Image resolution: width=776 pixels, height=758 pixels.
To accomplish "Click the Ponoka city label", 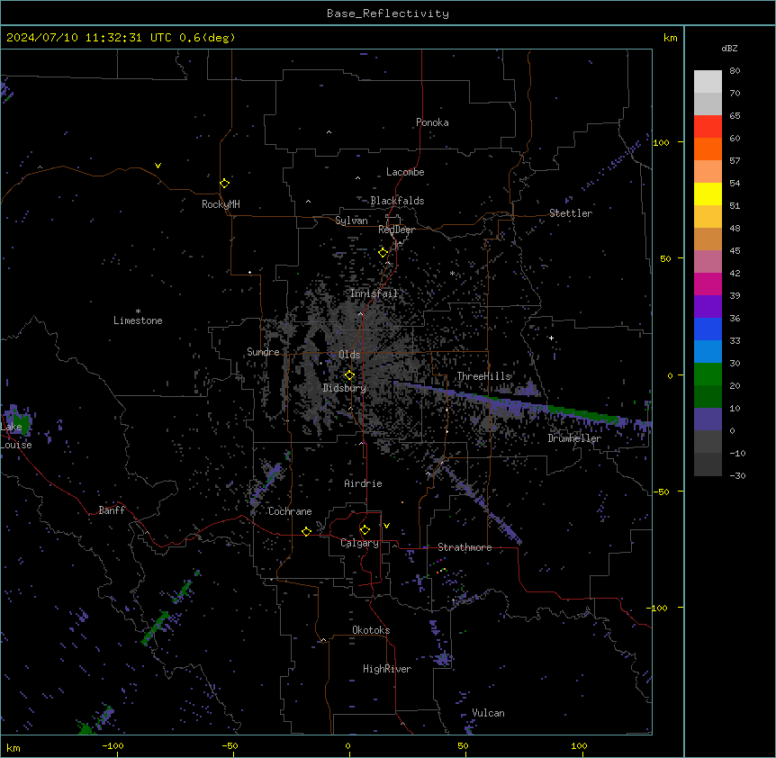I will [432, 122].
